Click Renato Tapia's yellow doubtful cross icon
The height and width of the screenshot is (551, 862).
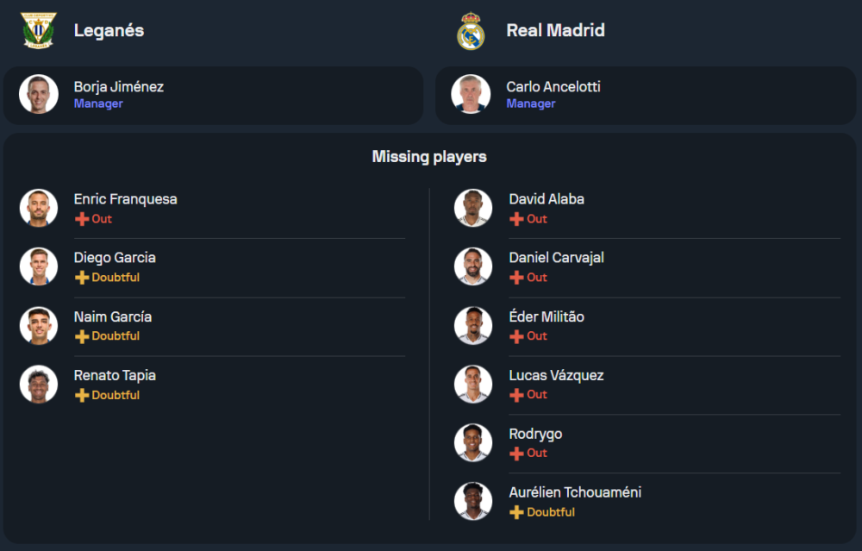[x=82, y=395]
